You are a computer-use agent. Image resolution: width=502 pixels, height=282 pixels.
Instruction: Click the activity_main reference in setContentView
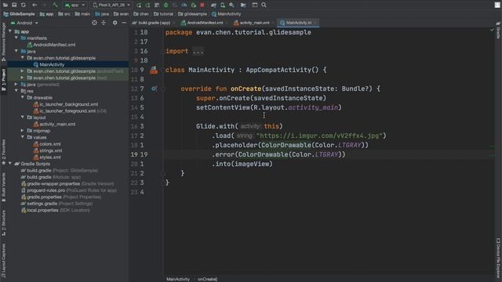point(313,107)
